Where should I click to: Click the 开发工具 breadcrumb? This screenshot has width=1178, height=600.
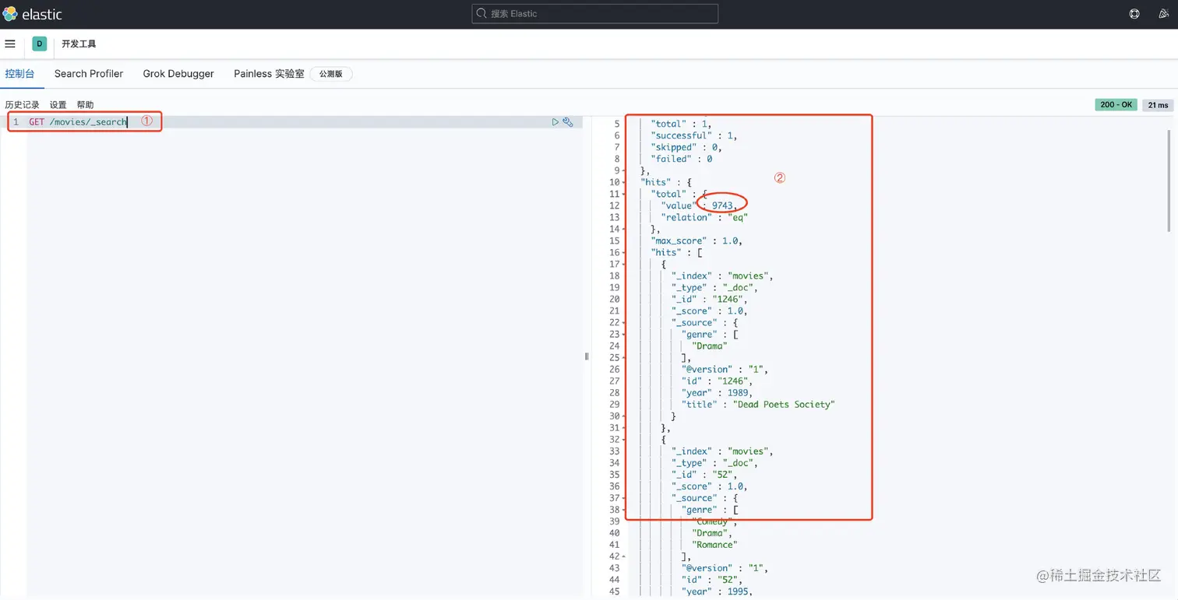[79, 44]
